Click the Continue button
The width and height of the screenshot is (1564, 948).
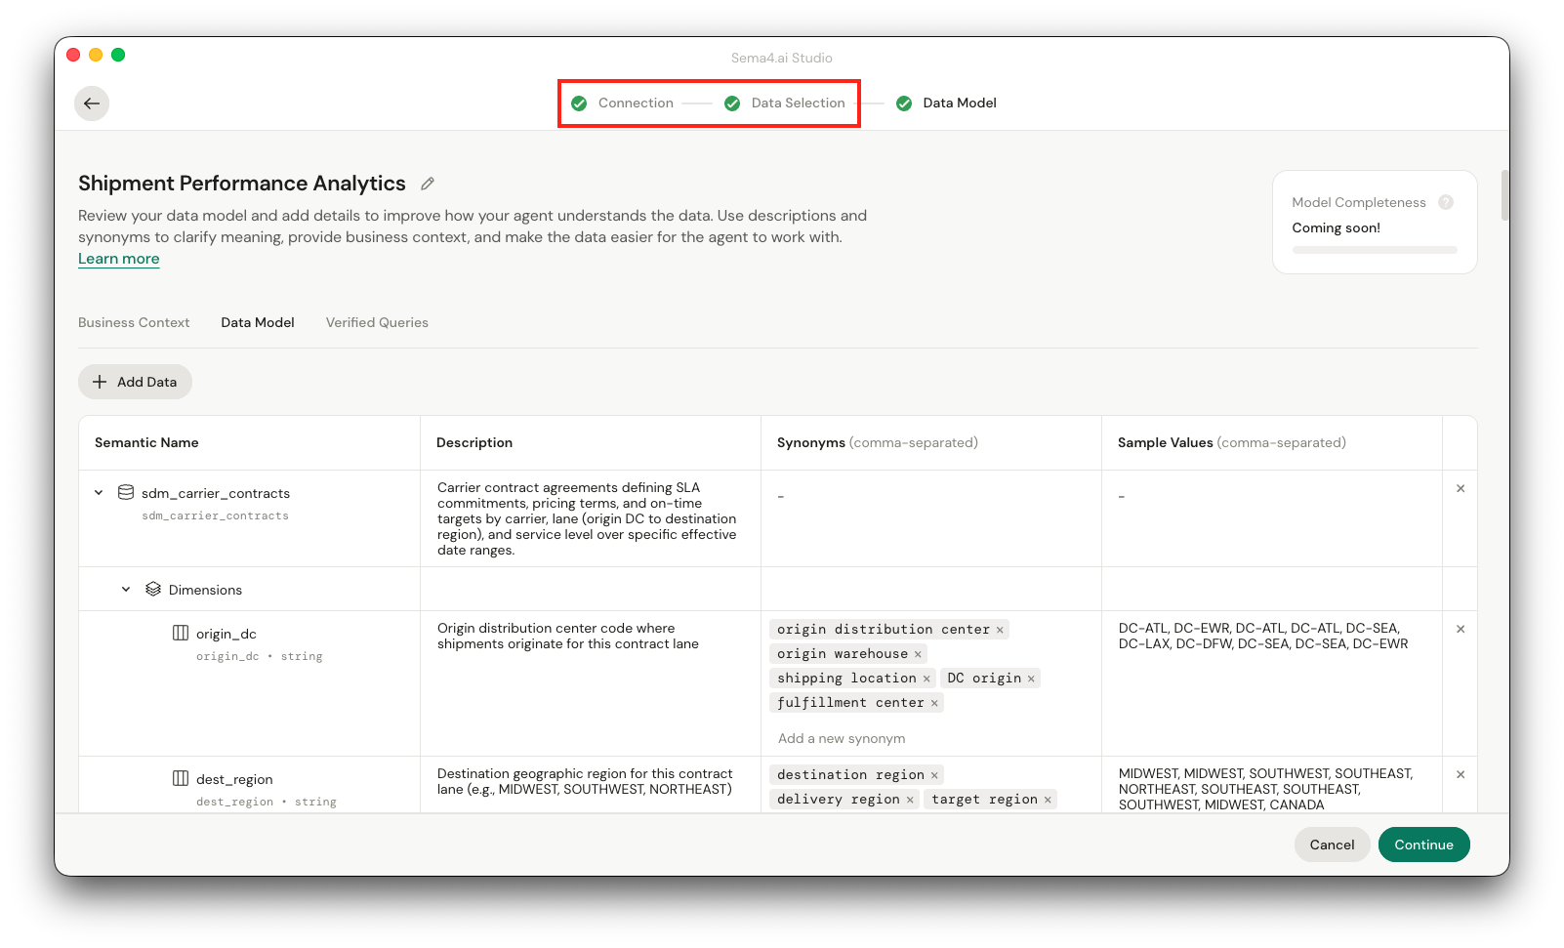[x=1423, y=845]
